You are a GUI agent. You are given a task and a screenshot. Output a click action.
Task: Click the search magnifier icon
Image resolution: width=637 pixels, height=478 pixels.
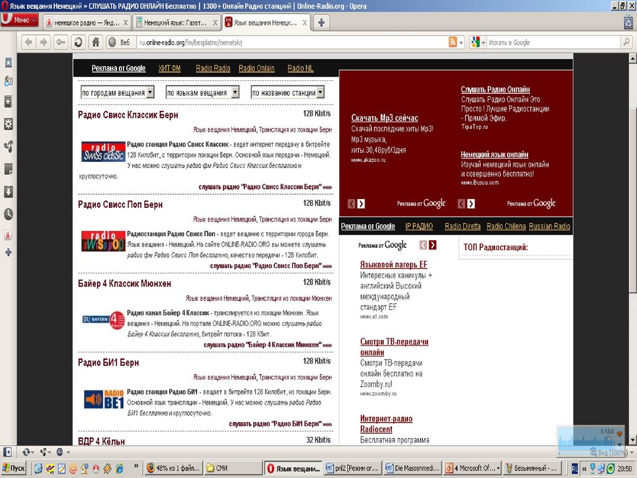(x=626, y=42)
